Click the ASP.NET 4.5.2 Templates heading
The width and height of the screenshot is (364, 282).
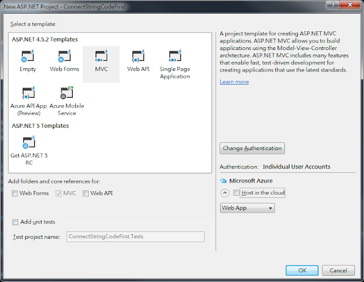click(x=45, y=39)
